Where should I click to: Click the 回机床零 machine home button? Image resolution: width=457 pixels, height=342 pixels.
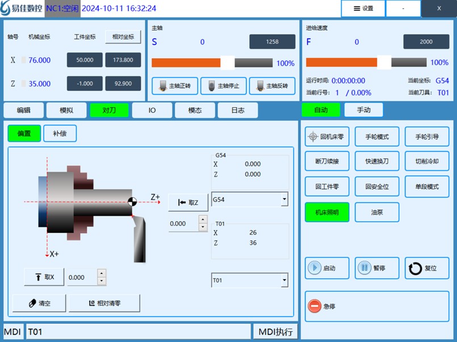(327, 136)
